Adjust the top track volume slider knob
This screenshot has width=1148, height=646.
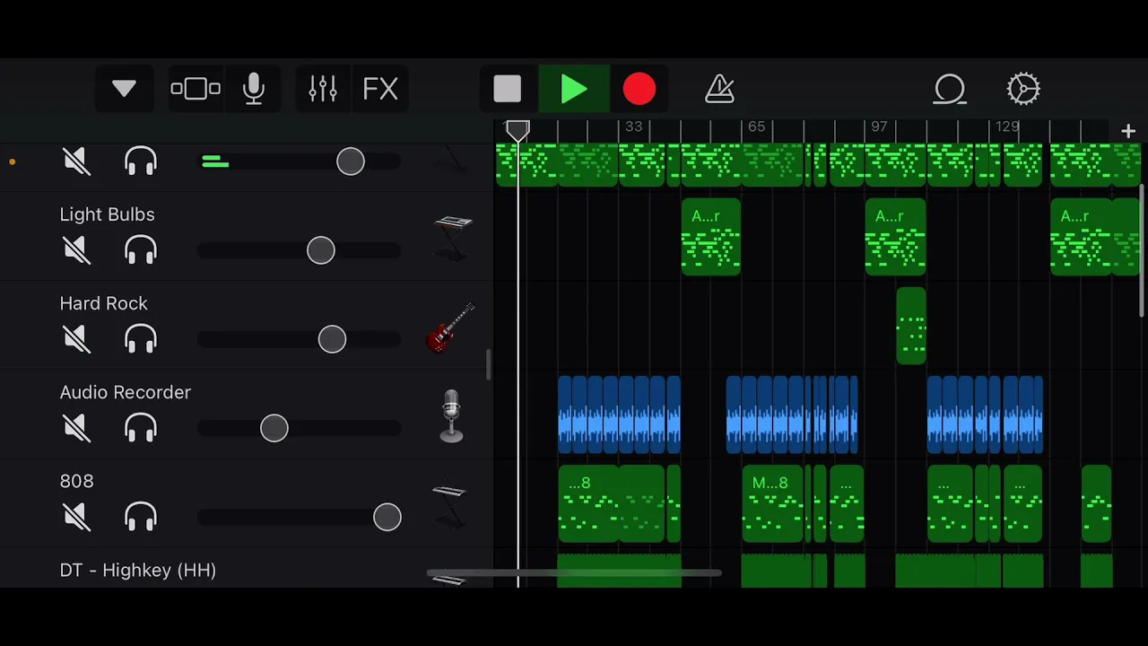pyautogui.click(x=351, y=161)
